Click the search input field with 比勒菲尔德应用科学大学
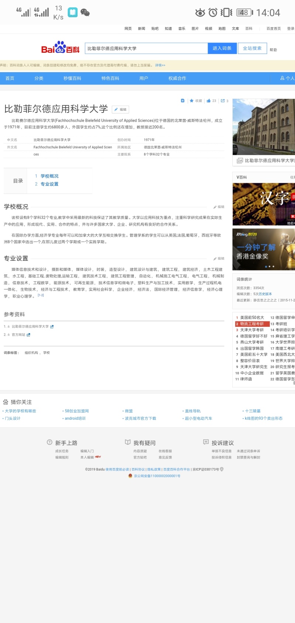Screen dimensions: 295x623 (146, 48)
